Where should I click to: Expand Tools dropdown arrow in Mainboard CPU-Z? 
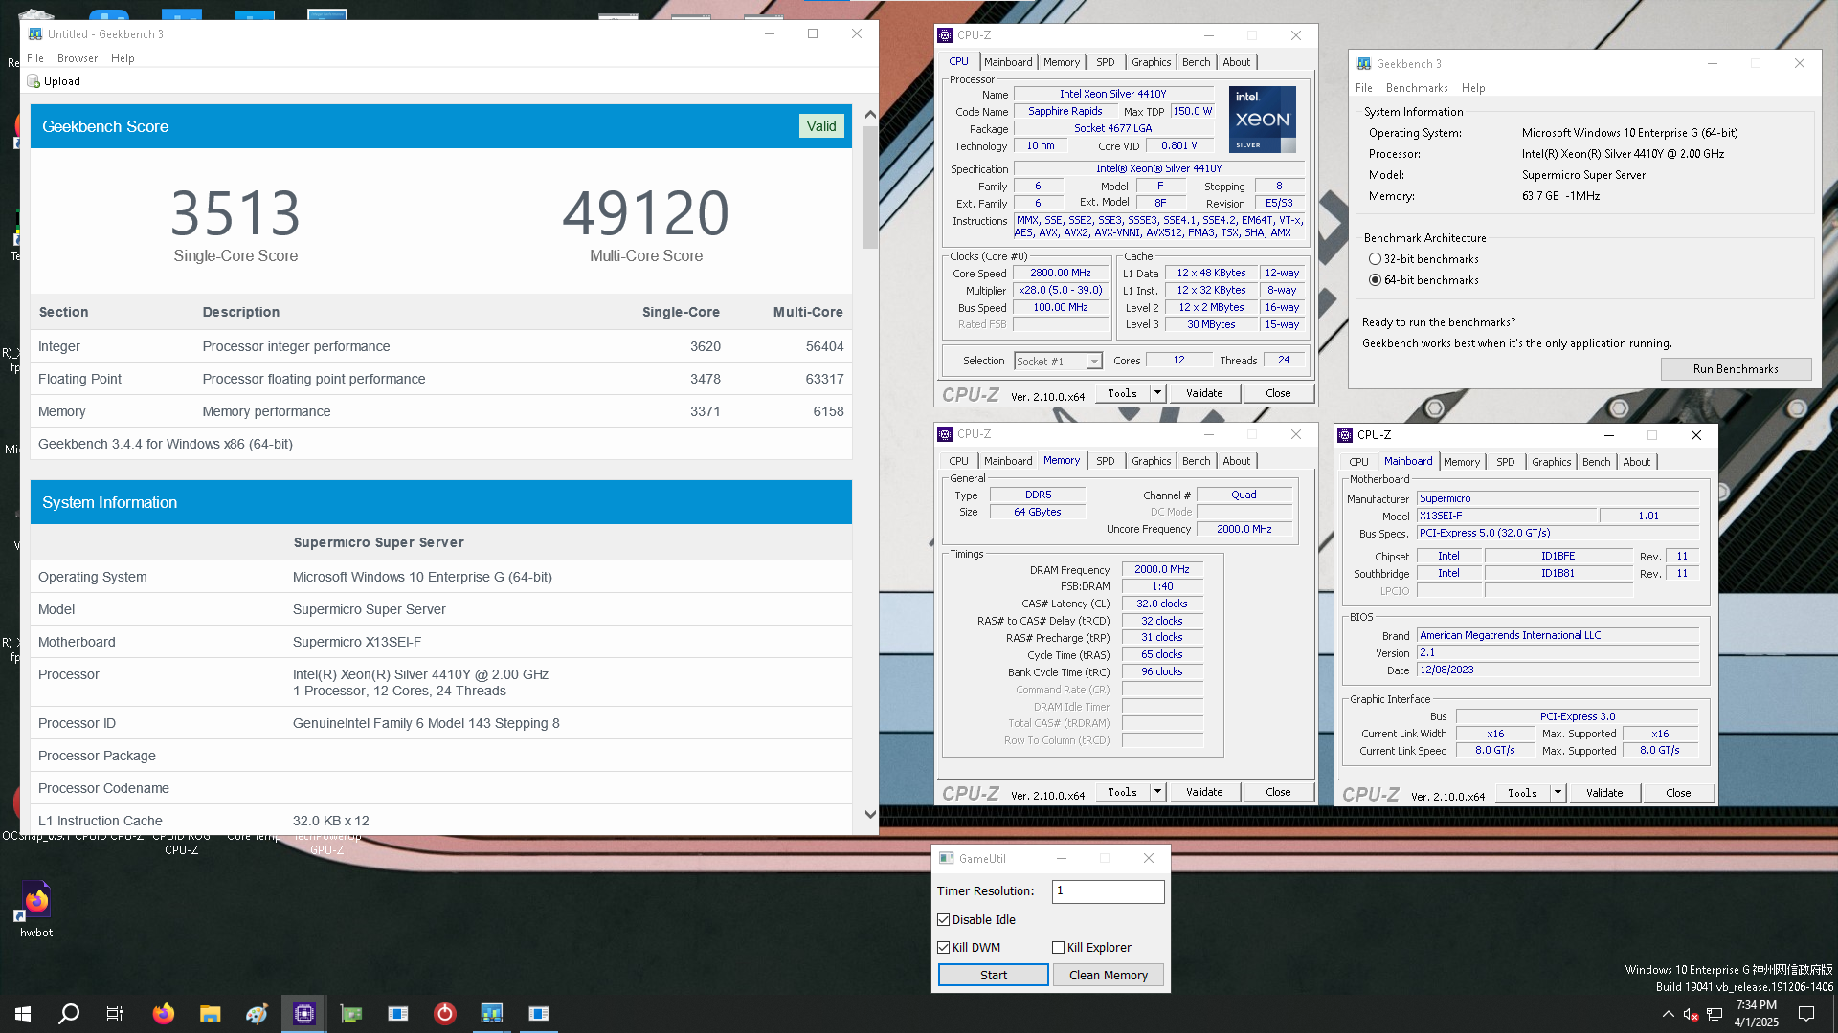coord(1557,794)
